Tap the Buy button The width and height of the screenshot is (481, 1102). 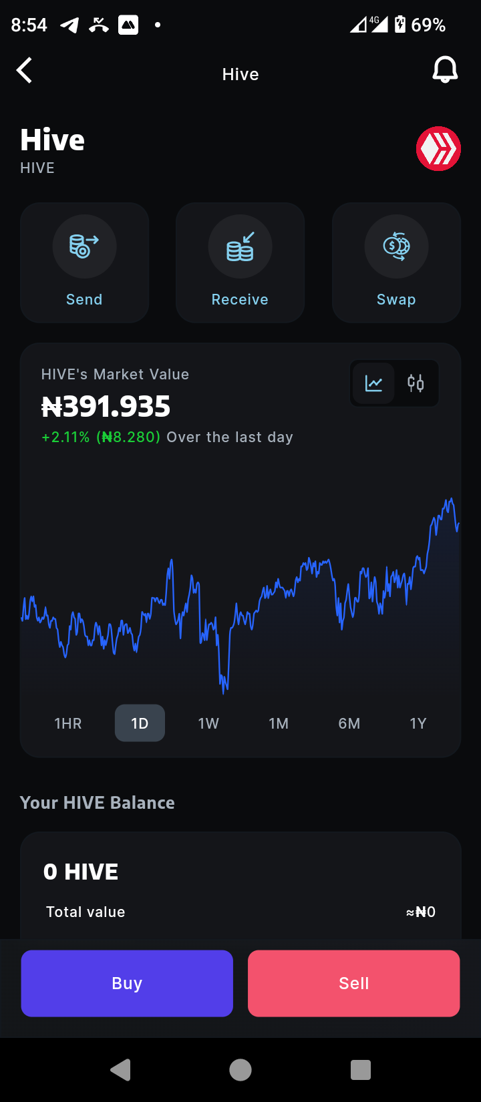tap(127, 983)
